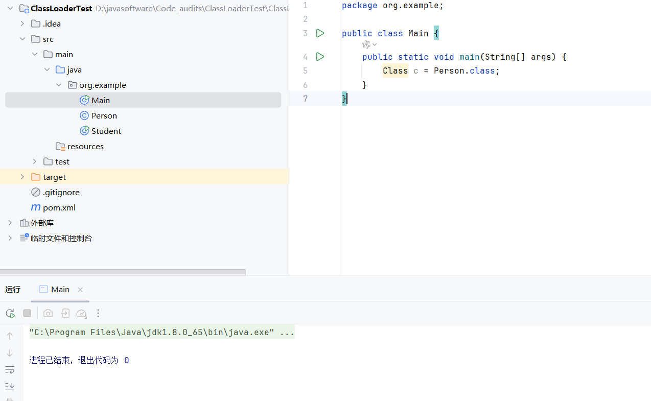Click the project panel horizontal scrollbar

click(123, 272)
